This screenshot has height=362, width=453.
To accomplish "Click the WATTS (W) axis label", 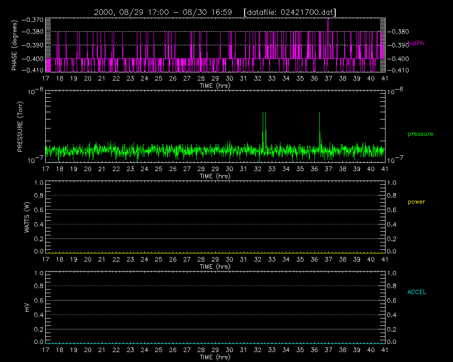I will click(x=27, y=217).
